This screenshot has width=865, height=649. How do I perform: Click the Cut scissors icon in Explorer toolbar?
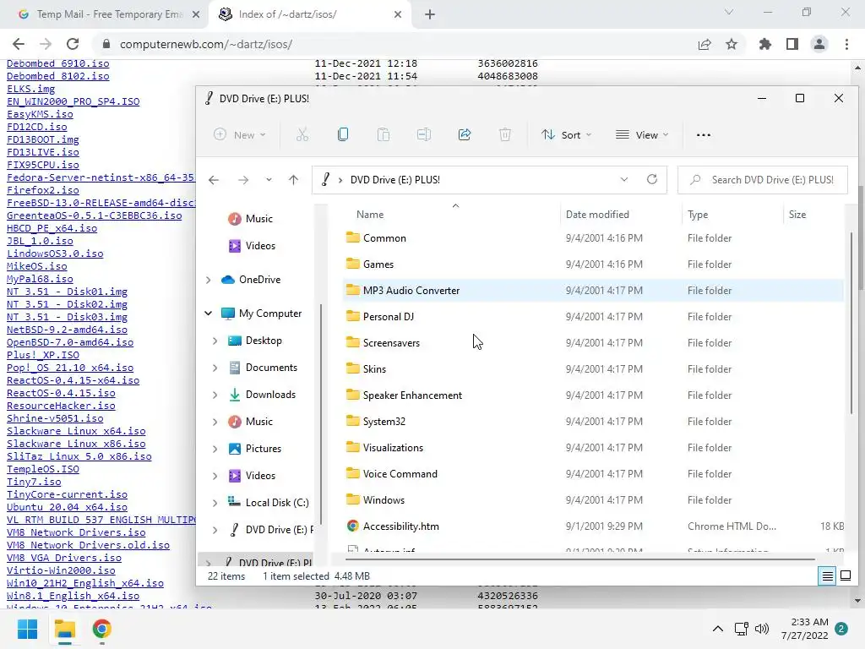302,134
